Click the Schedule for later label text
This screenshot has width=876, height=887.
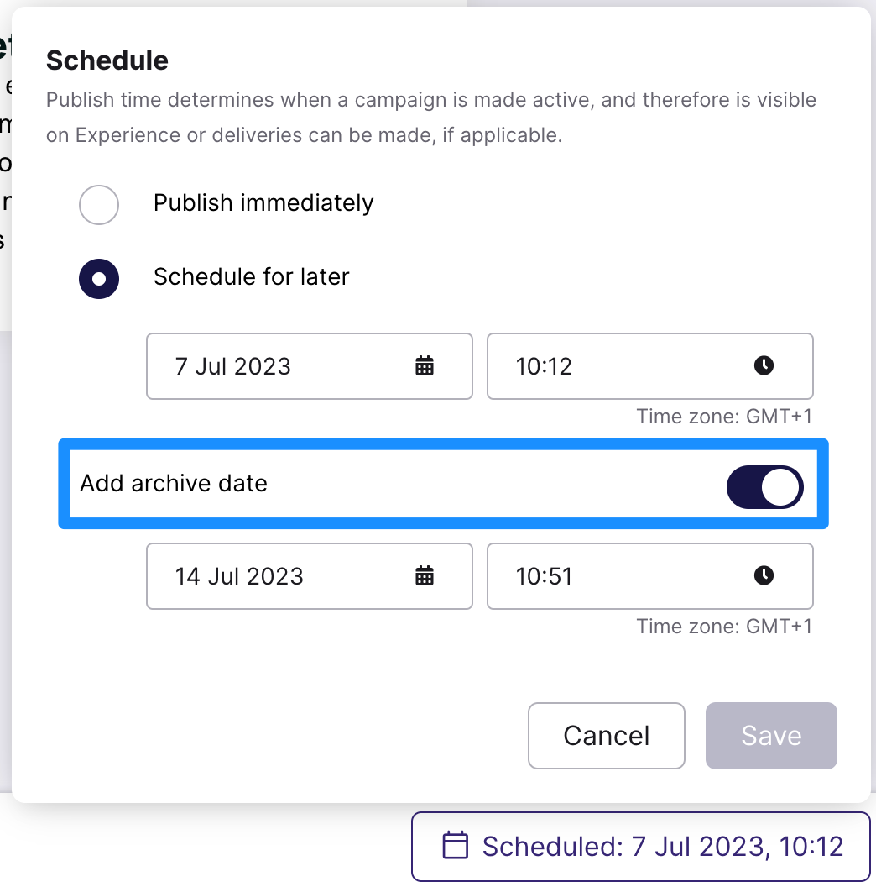coord(252,277)
